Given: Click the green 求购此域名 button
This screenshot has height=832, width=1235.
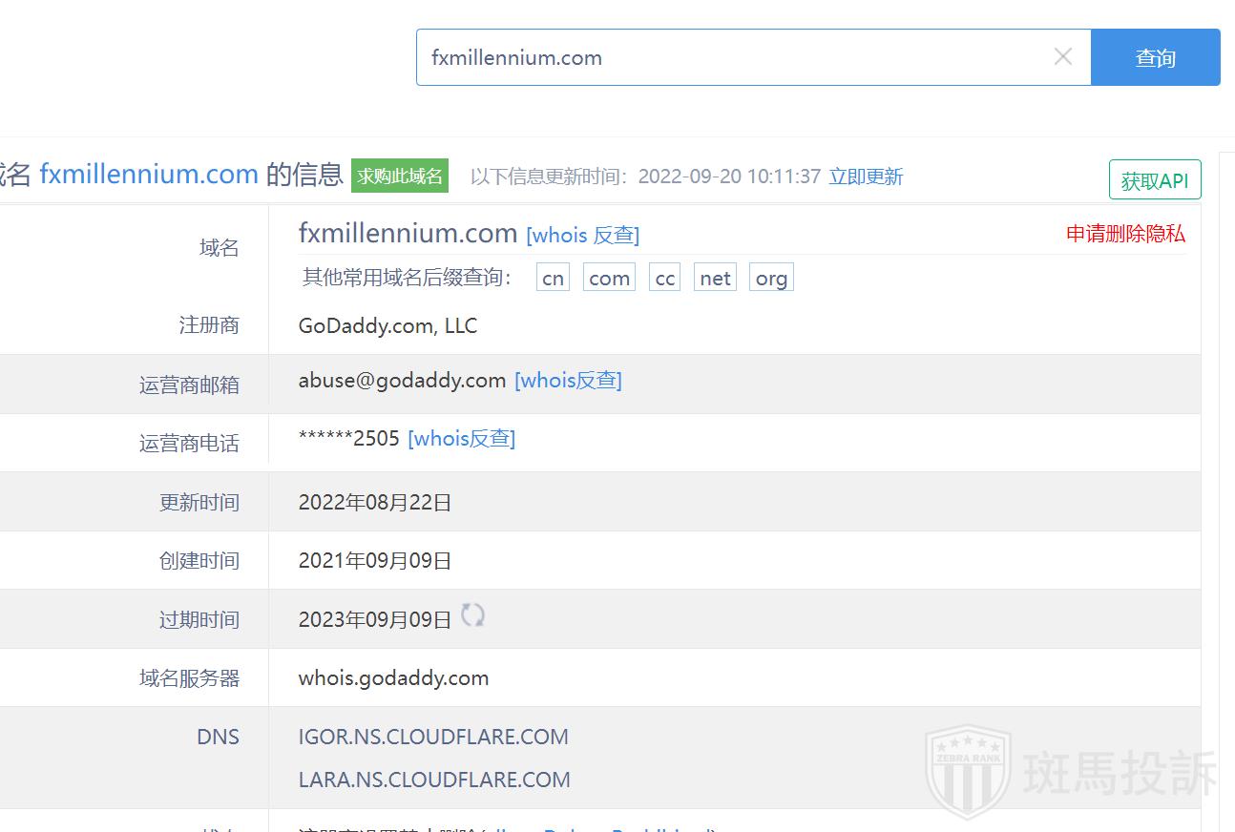Looking at the screenshot, I should [x=400, y=176].
